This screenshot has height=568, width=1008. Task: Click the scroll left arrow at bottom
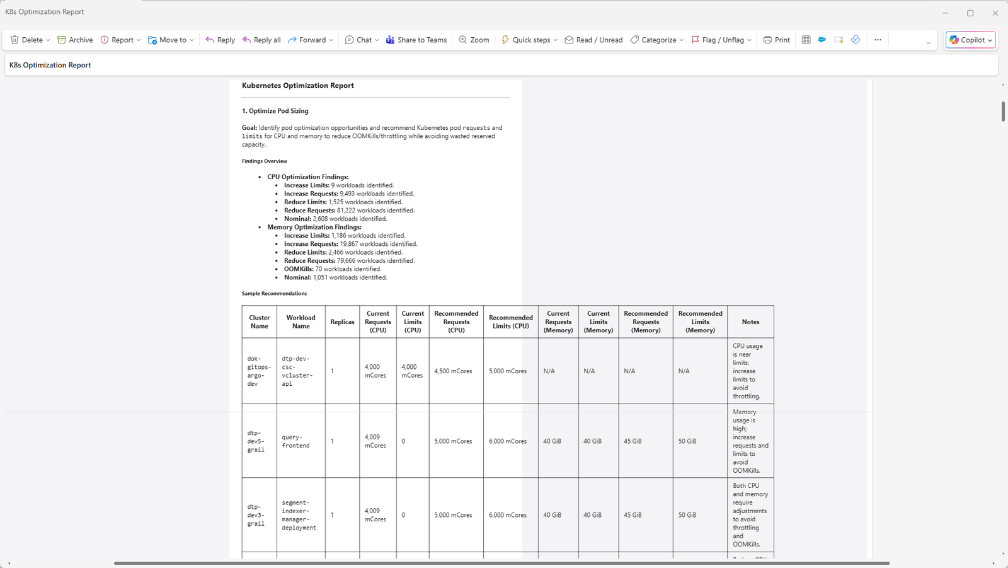[9, 563]
